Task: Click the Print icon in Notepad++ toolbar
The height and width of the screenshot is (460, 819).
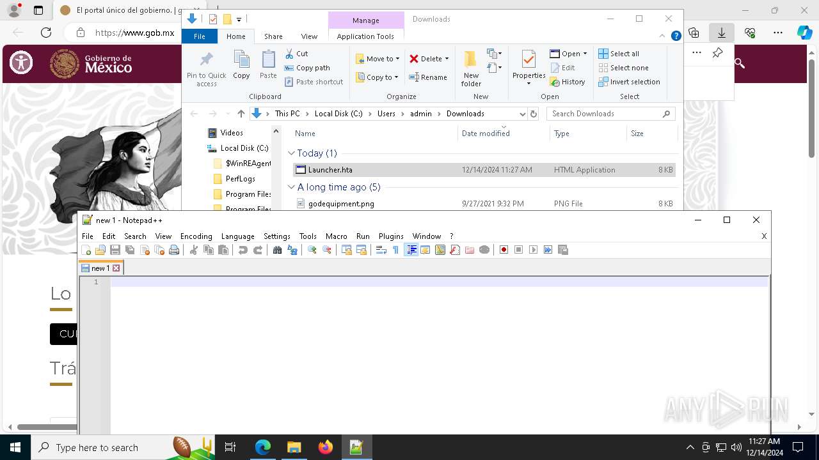Action: (x=174, y=250)
